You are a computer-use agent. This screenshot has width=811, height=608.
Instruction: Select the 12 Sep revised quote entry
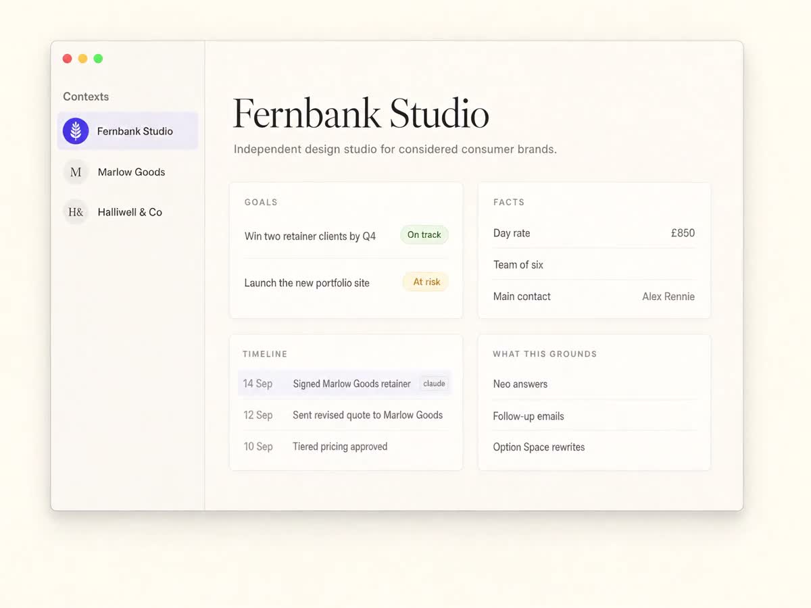point(345,415)
